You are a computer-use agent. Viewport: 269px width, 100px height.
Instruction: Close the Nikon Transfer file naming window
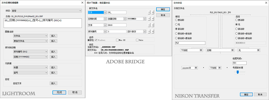pos(266,2)
